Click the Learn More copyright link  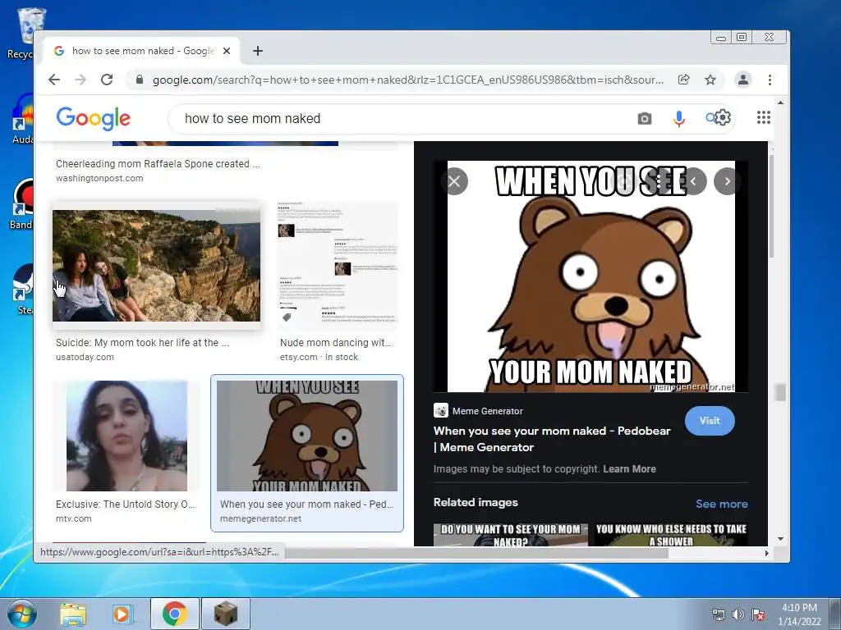[x=629, y=468]
